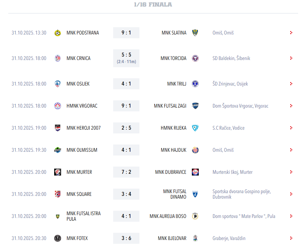Image resolution: width=304 pixels, height=250 pixels.
Task: Click the HMNK Rijeka club crest
Action: 195,128
